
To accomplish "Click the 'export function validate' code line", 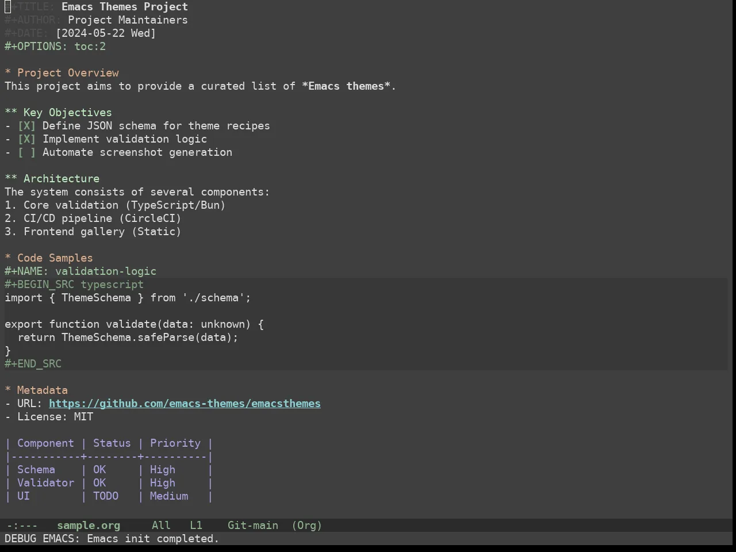I will tap(134, 324).
